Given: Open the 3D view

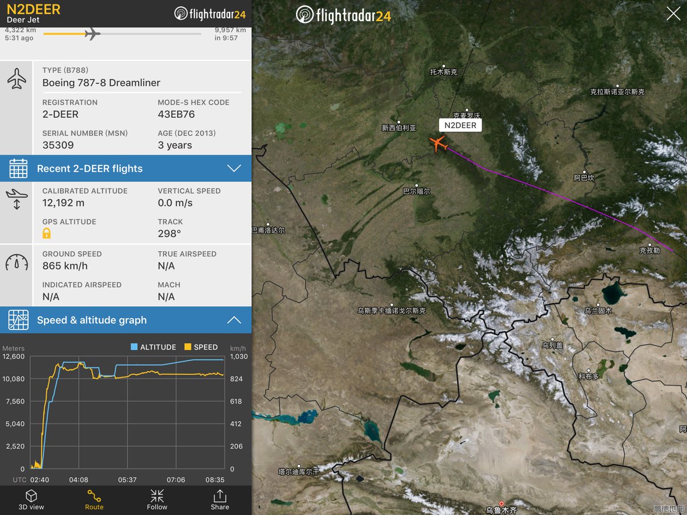Looking at the screenshot, I should 31,500.
